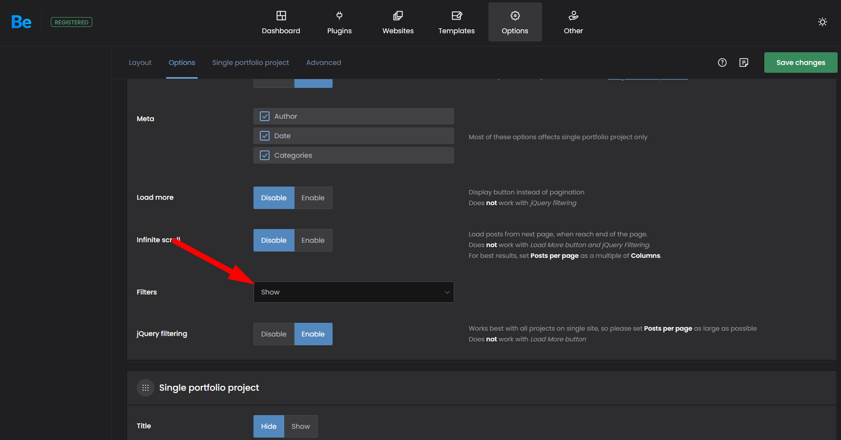
Task: Click 'Display button instead of pagination' text
Action: pos(526,192)
